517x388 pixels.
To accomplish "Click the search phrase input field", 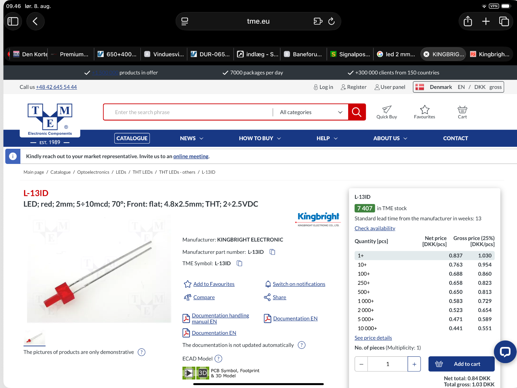I will point(188,112).
